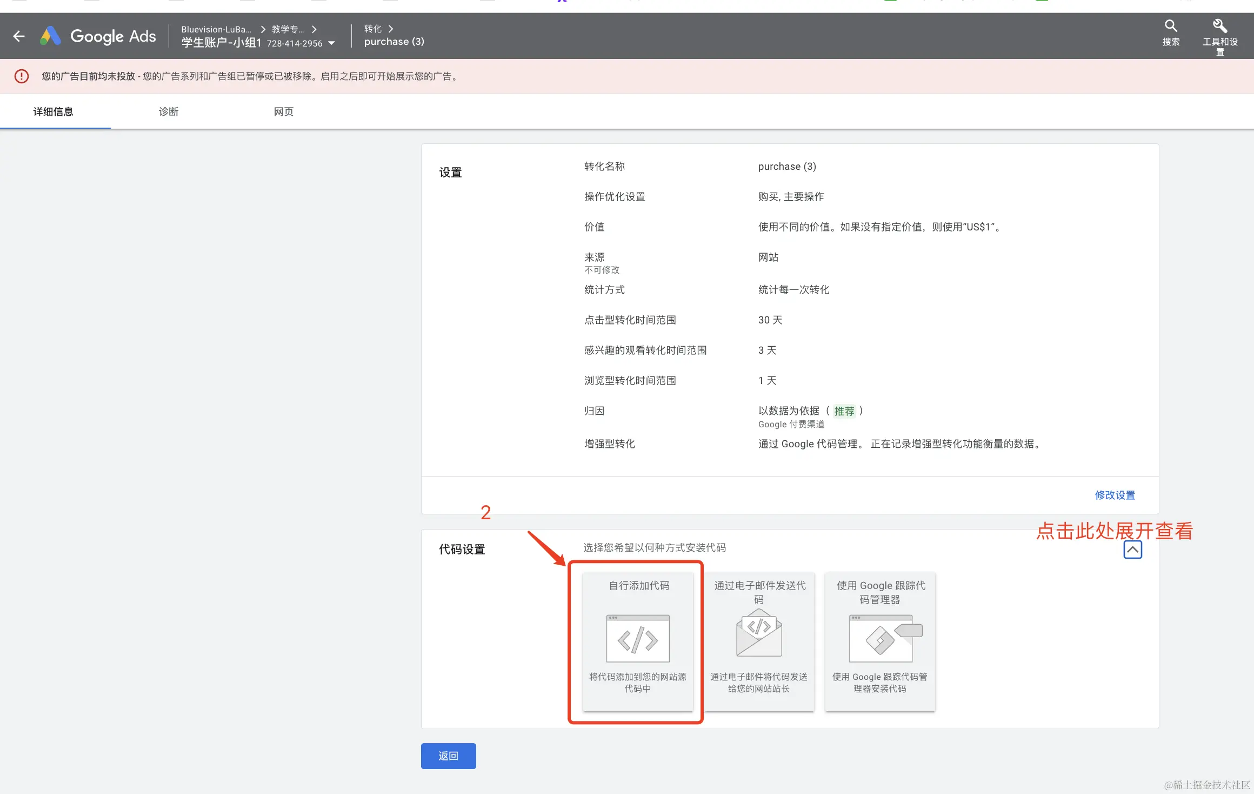
Task: Open the search magnifier icon
Action: click(x=1171, y=26)
